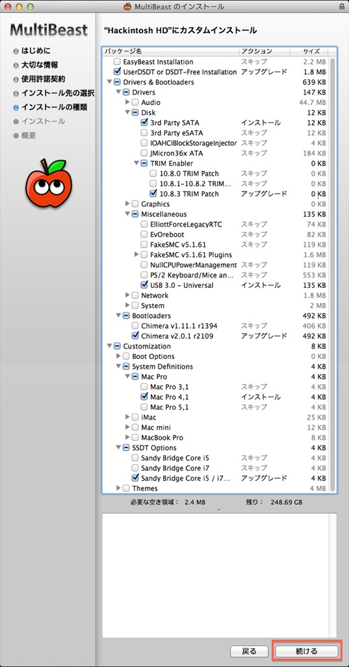Screen dimensions: 349x667
Task: Uncheck UserDSDT or DSDT-Free Installation
Action: click(117, 72)
